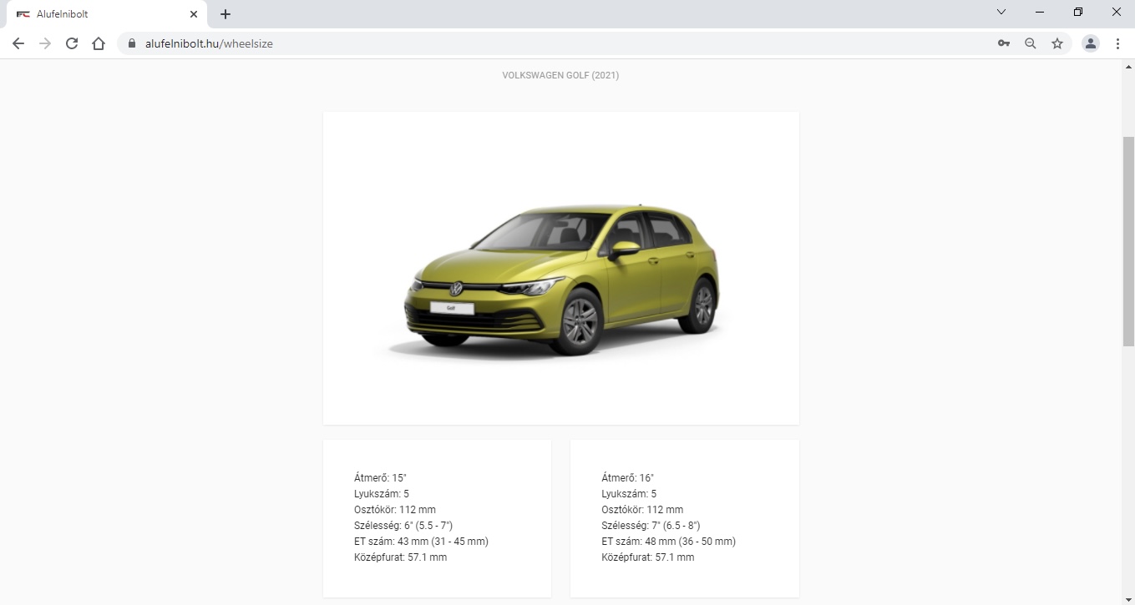Screen dimensions: 1135x605
Task: Close the Alufelnibolt tab
Action: coord(194,14)
